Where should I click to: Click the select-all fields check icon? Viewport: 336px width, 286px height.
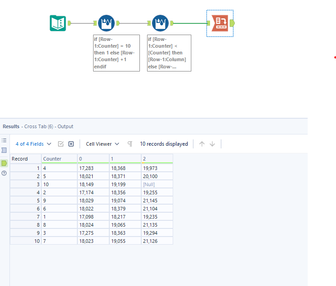point(61,144)
